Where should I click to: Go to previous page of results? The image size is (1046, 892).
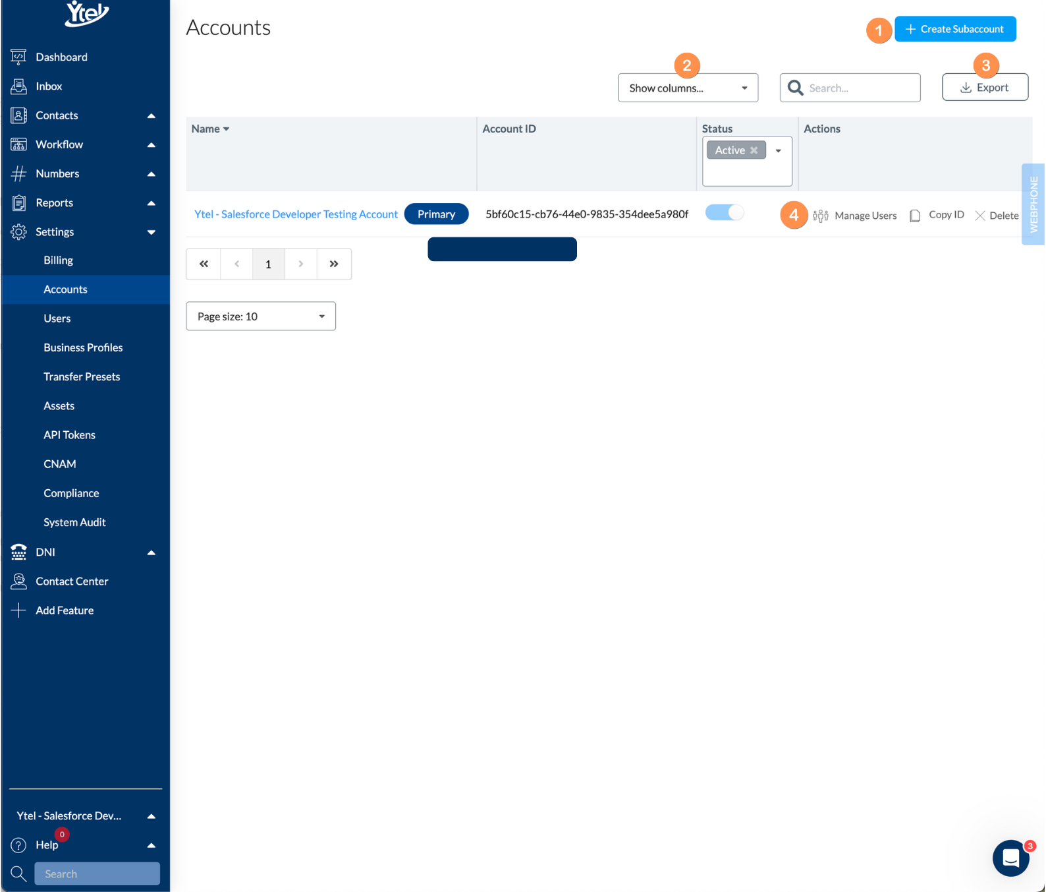click(236, 264)
